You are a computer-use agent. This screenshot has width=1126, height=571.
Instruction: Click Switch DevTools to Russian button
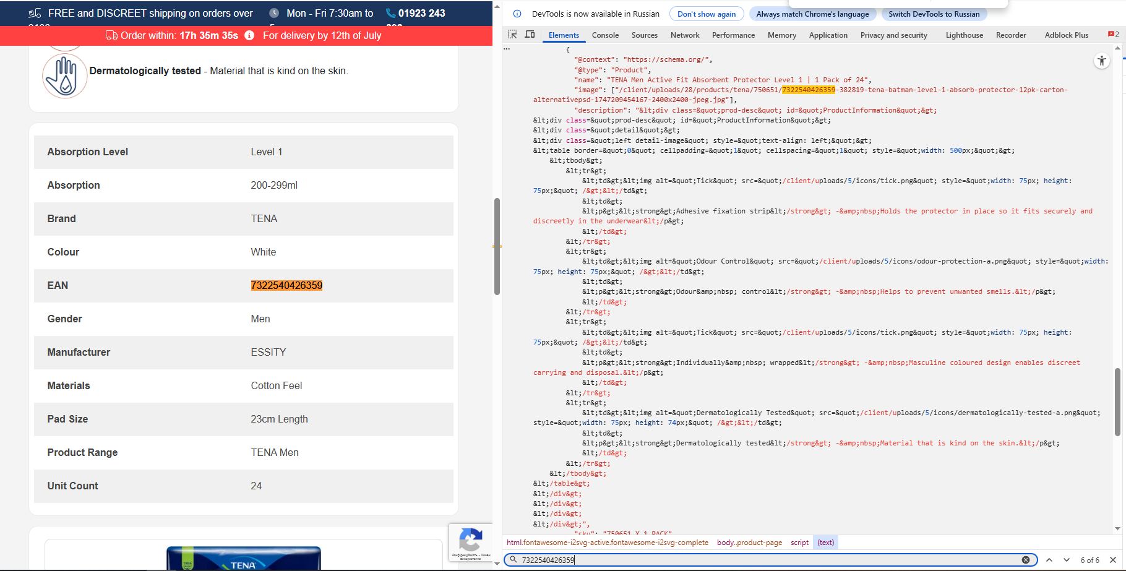point(934,14)
